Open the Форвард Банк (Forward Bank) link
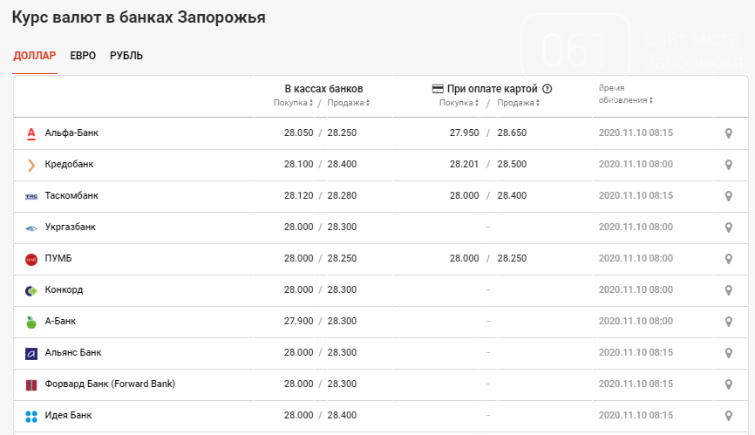Viewport: 755px width, 435px height. (x=110, y=384)
